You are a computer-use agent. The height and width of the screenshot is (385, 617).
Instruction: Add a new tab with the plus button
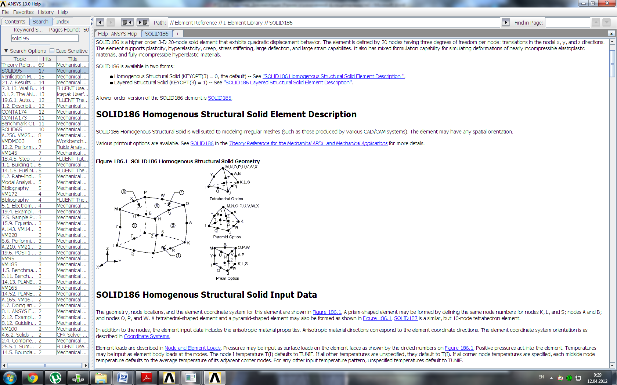tap(177, 34)
